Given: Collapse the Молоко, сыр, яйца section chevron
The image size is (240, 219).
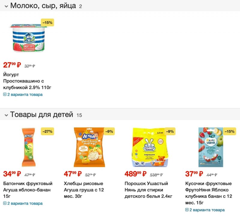Looking at the screenshot, I should click(6, 6).
